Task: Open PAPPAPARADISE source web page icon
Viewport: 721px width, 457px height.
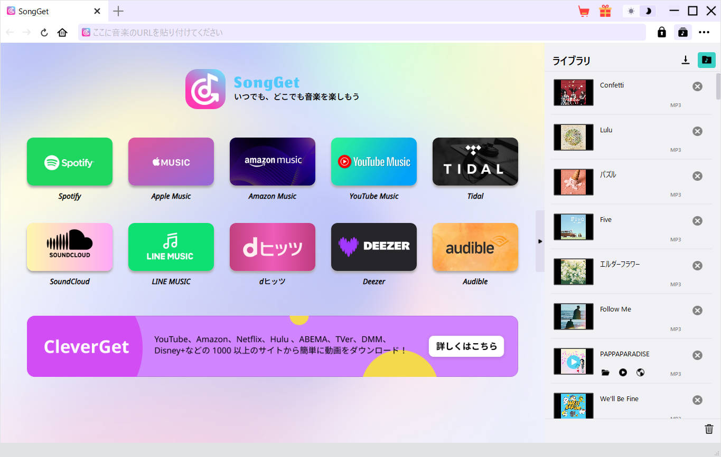Action: 641,373
